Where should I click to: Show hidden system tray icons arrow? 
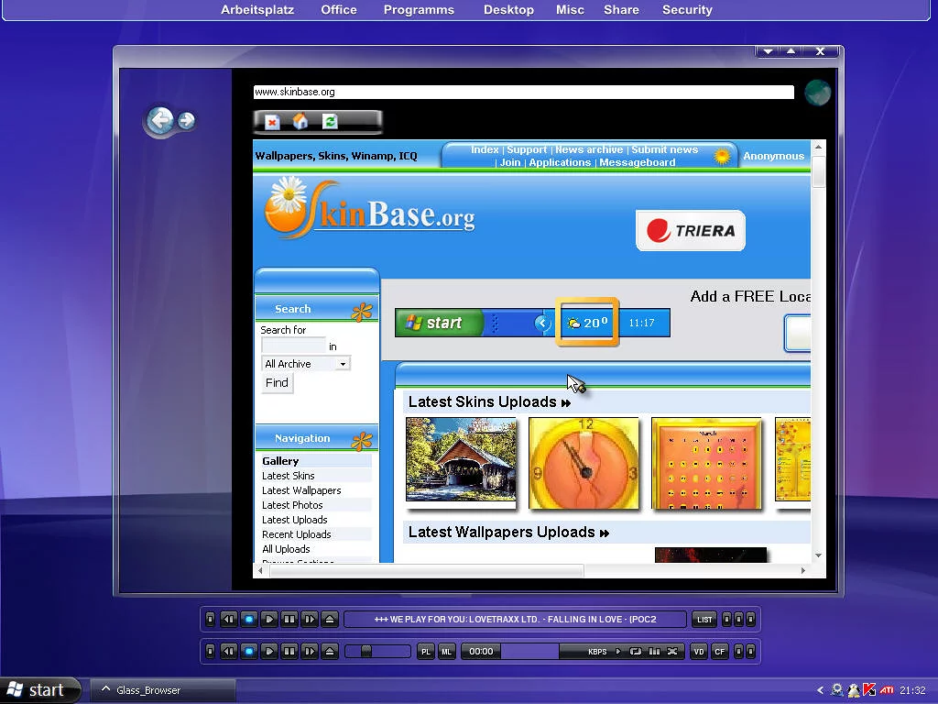(821, 690)
